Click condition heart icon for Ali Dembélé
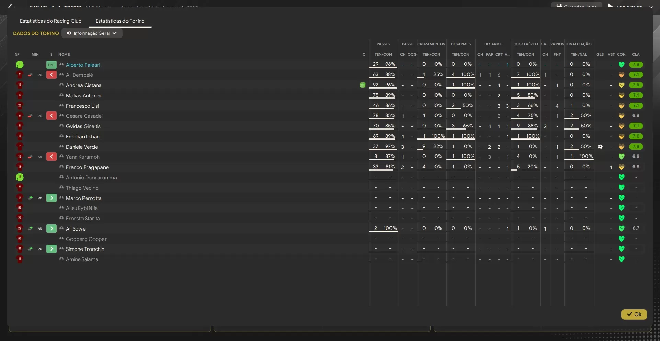 (x=621, y=75)
